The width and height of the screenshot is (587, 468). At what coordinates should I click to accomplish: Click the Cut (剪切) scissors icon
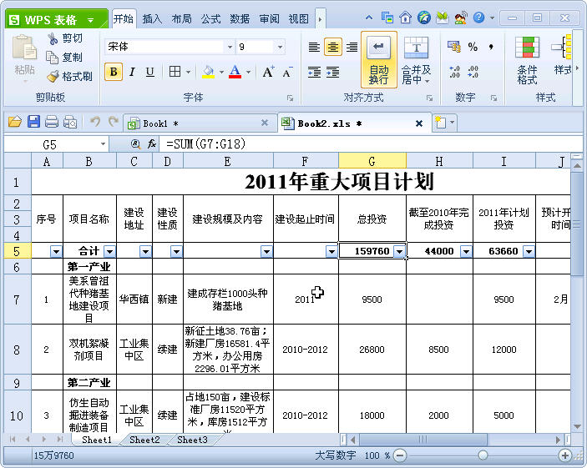pos(53,38)
